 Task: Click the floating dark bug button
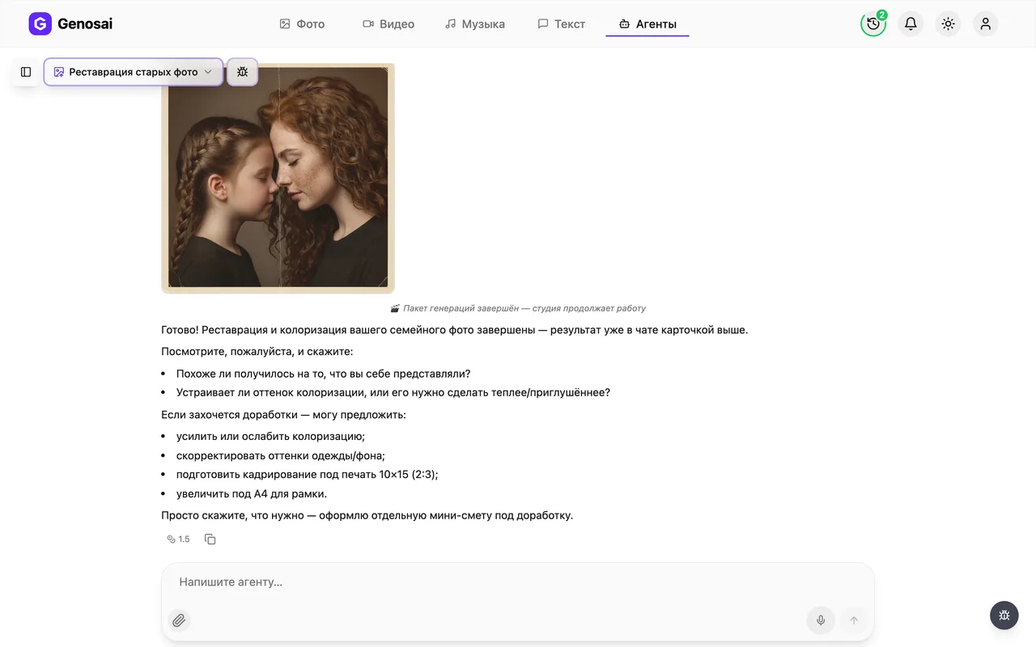1004,615
